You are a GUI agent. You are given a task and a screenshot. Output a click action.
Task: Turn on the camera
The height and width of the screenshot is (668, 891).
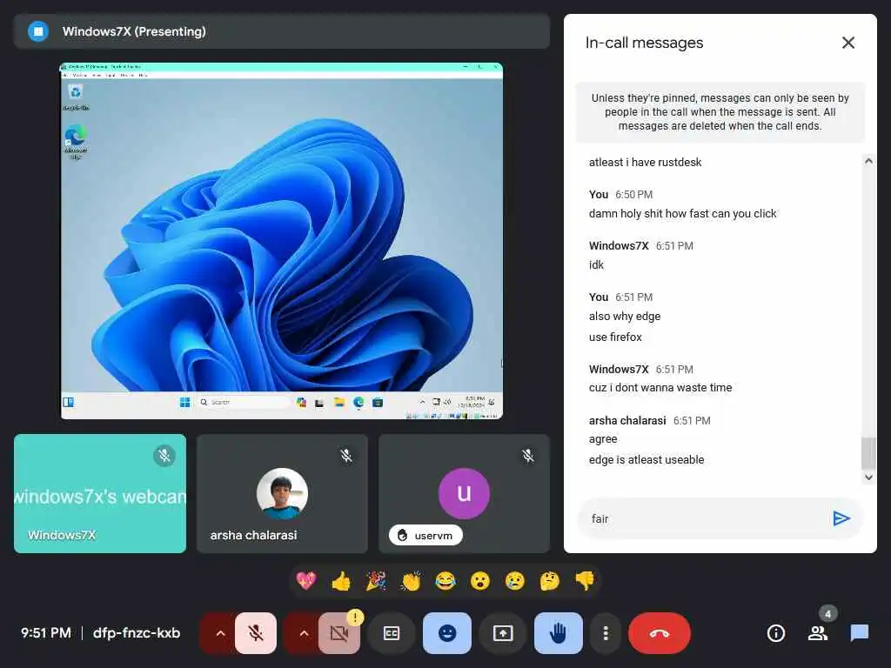[339, 633]
